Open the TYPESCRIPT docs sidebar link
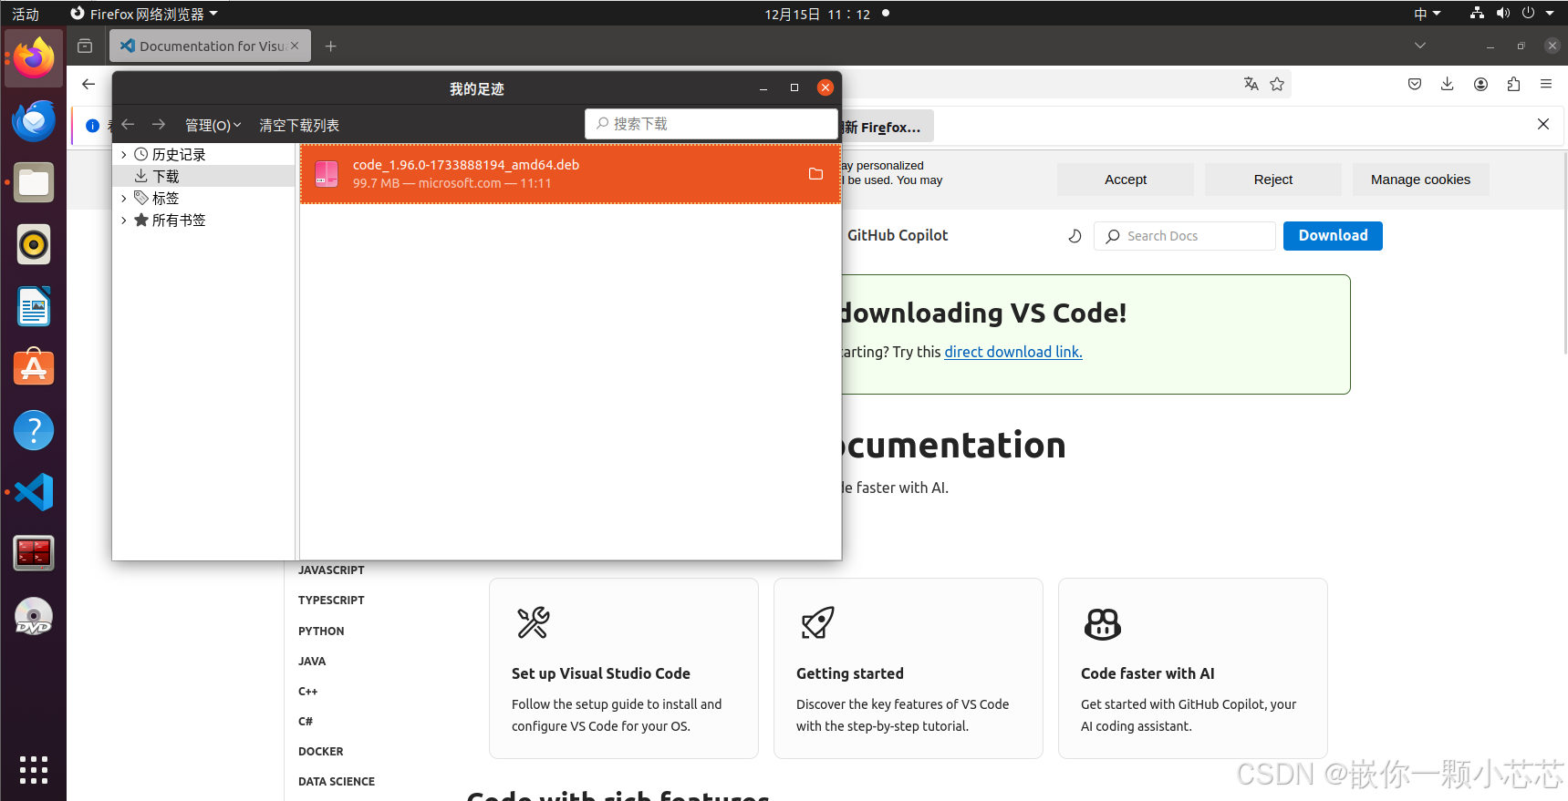The height and width of the screenshot is (801, 1568). (331, 600)
